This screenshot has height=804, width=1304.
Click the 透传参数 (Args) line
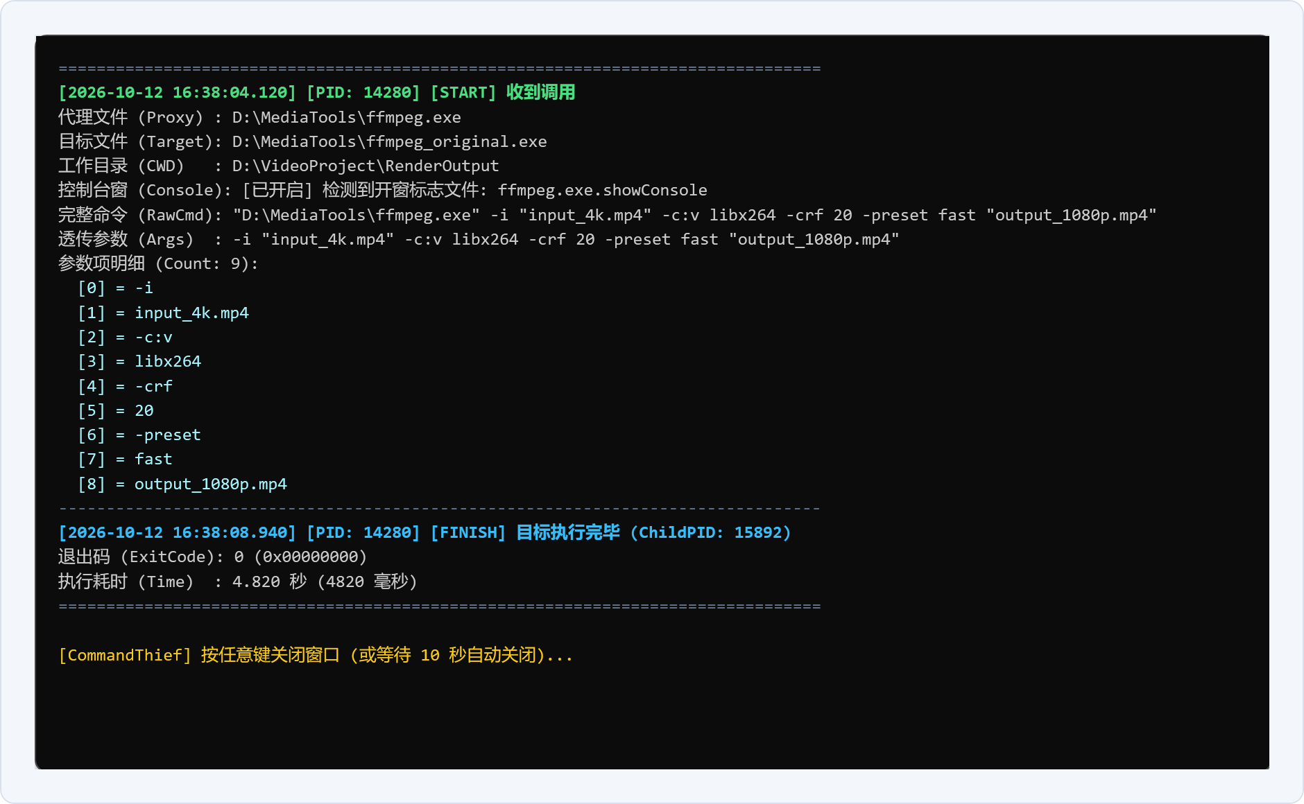point(479,239)
